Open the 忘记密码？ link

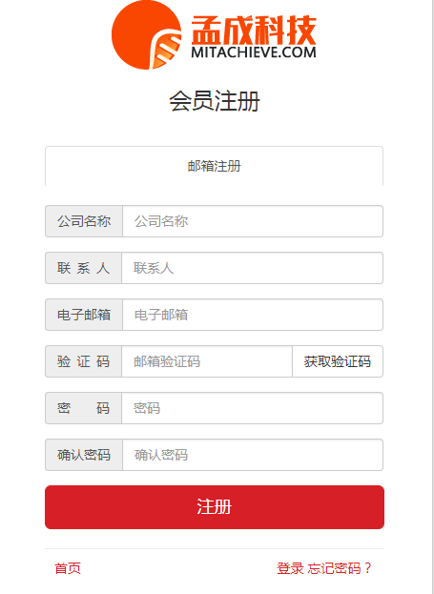340,568
